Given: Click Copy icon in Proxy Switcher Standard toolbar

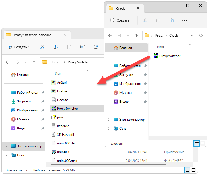Looking at the screenshot, I should (x=56, y=47).
